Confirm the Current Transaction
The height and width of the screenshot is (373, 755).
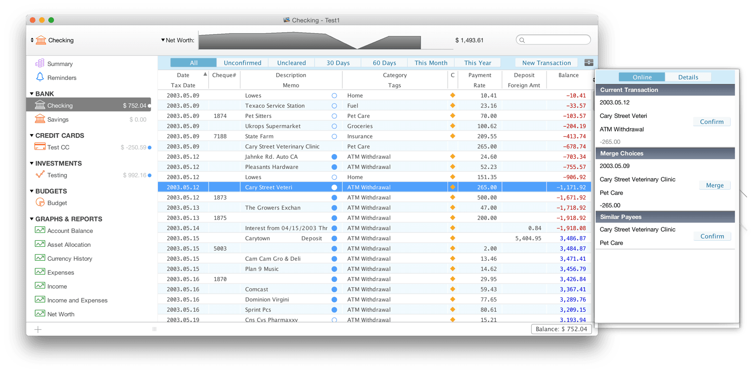(712, 122)
